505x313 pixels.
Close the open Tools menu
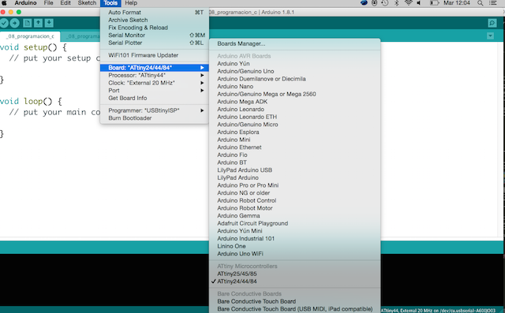(110, 3)
